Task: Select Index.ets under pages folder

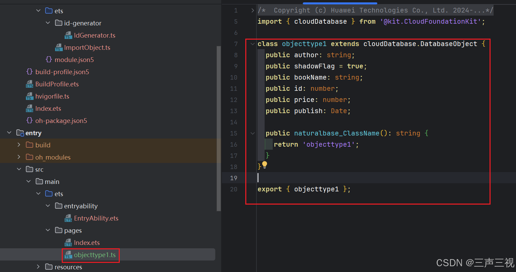Action: click(87, 243)
